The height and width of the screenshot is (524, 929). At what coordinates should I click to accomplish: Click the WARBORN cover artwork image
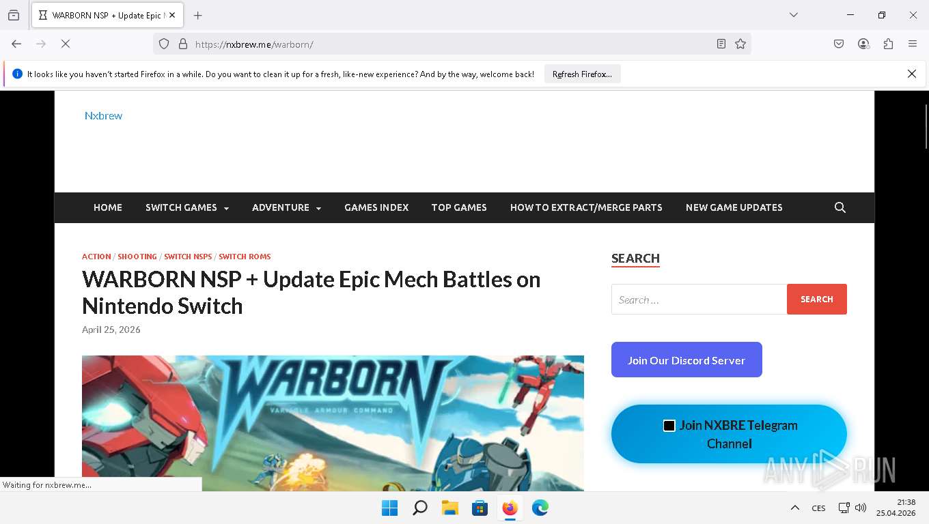333,423
